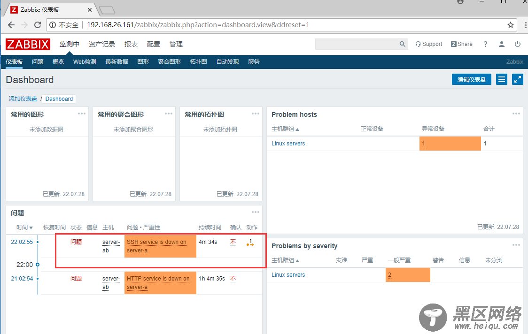Click the 22:00 timeline marker
The height and width of the screenshot is (334, 528).
click(x=38, y=265)
